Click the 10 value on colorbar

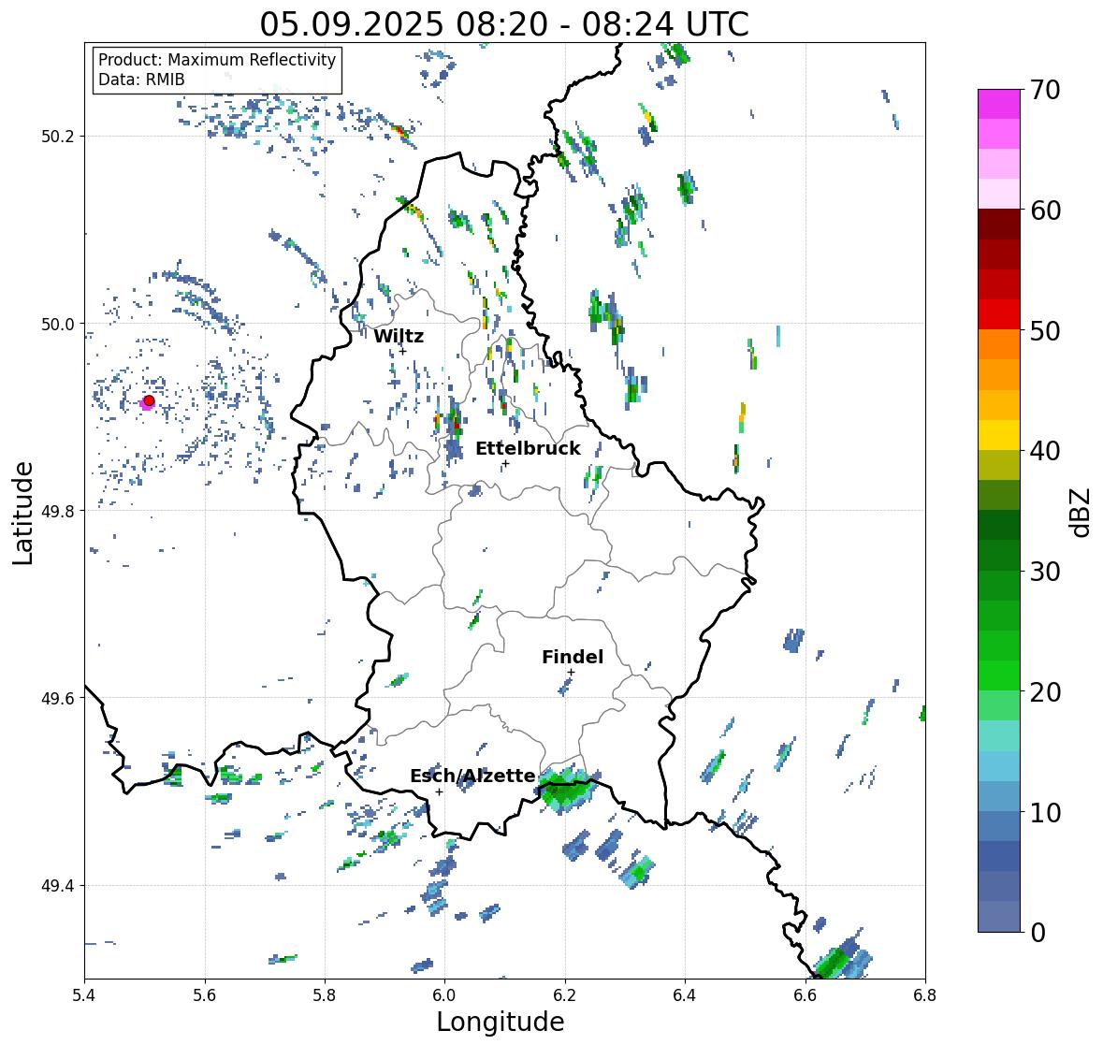click(1044, 812)
